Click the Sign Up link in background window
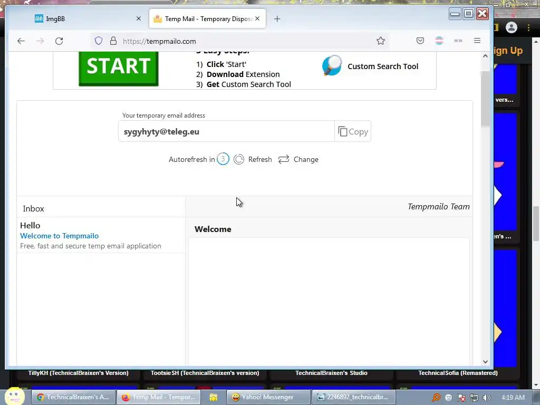This screenshot has height=405, width=540. coord(508,51)
